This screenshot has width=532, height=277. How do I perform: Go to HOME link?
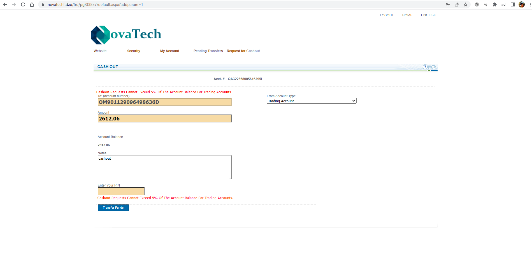[x=407, y=15]
